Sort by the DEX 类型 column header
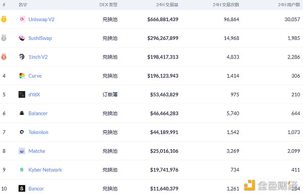Screen dimensions: 303x196 (x=108, y=5)
